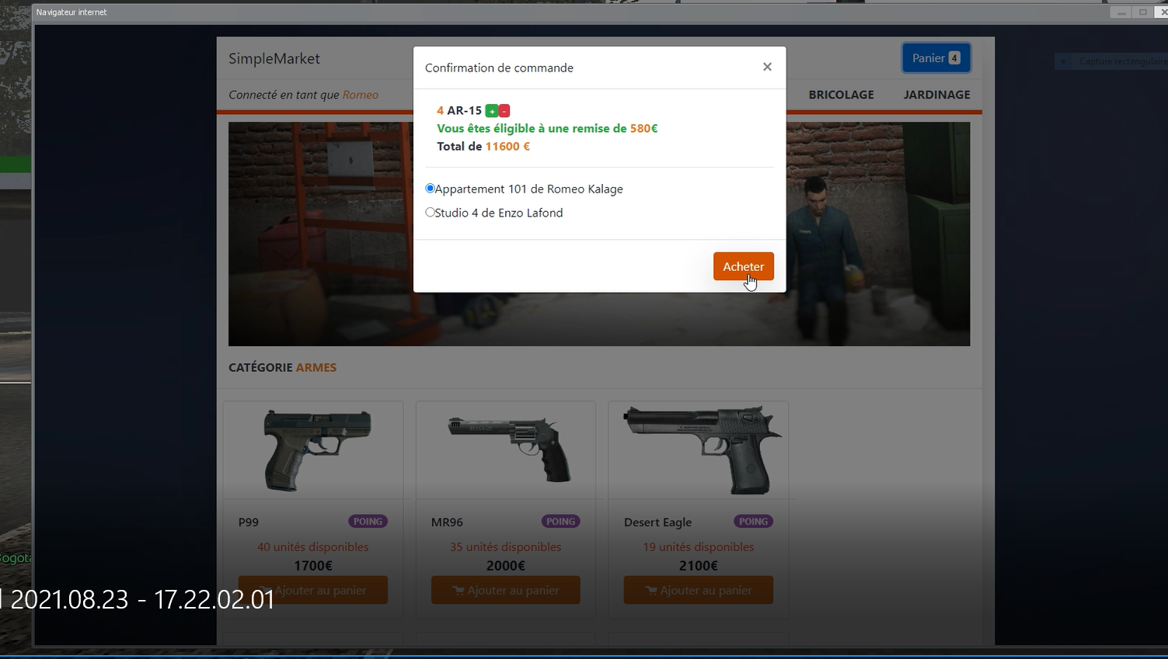
Task: Click POING badge on P99 card
Action: pyautogui.click(x=368, y=522)
